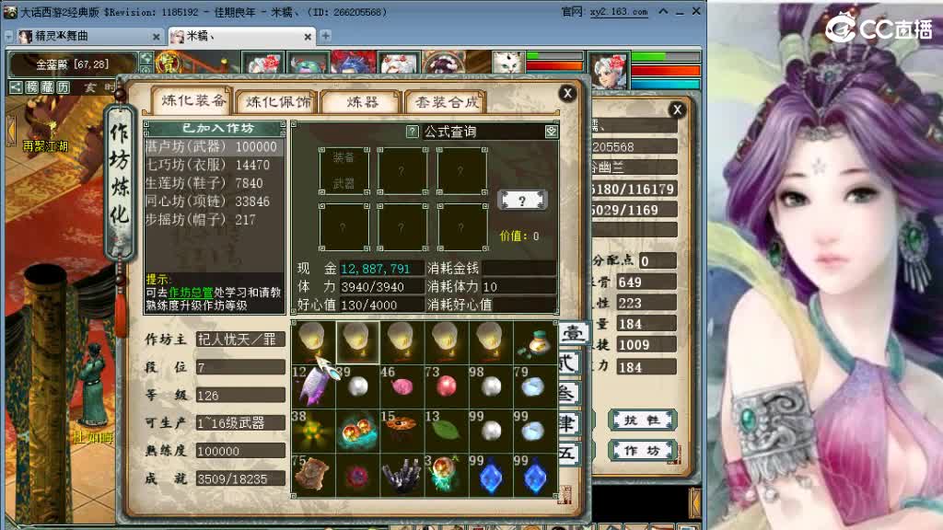Select the 米糯、 window tab
Image resolution: width=943 pixels, height=530 pixels.
[x=240, y=36]
